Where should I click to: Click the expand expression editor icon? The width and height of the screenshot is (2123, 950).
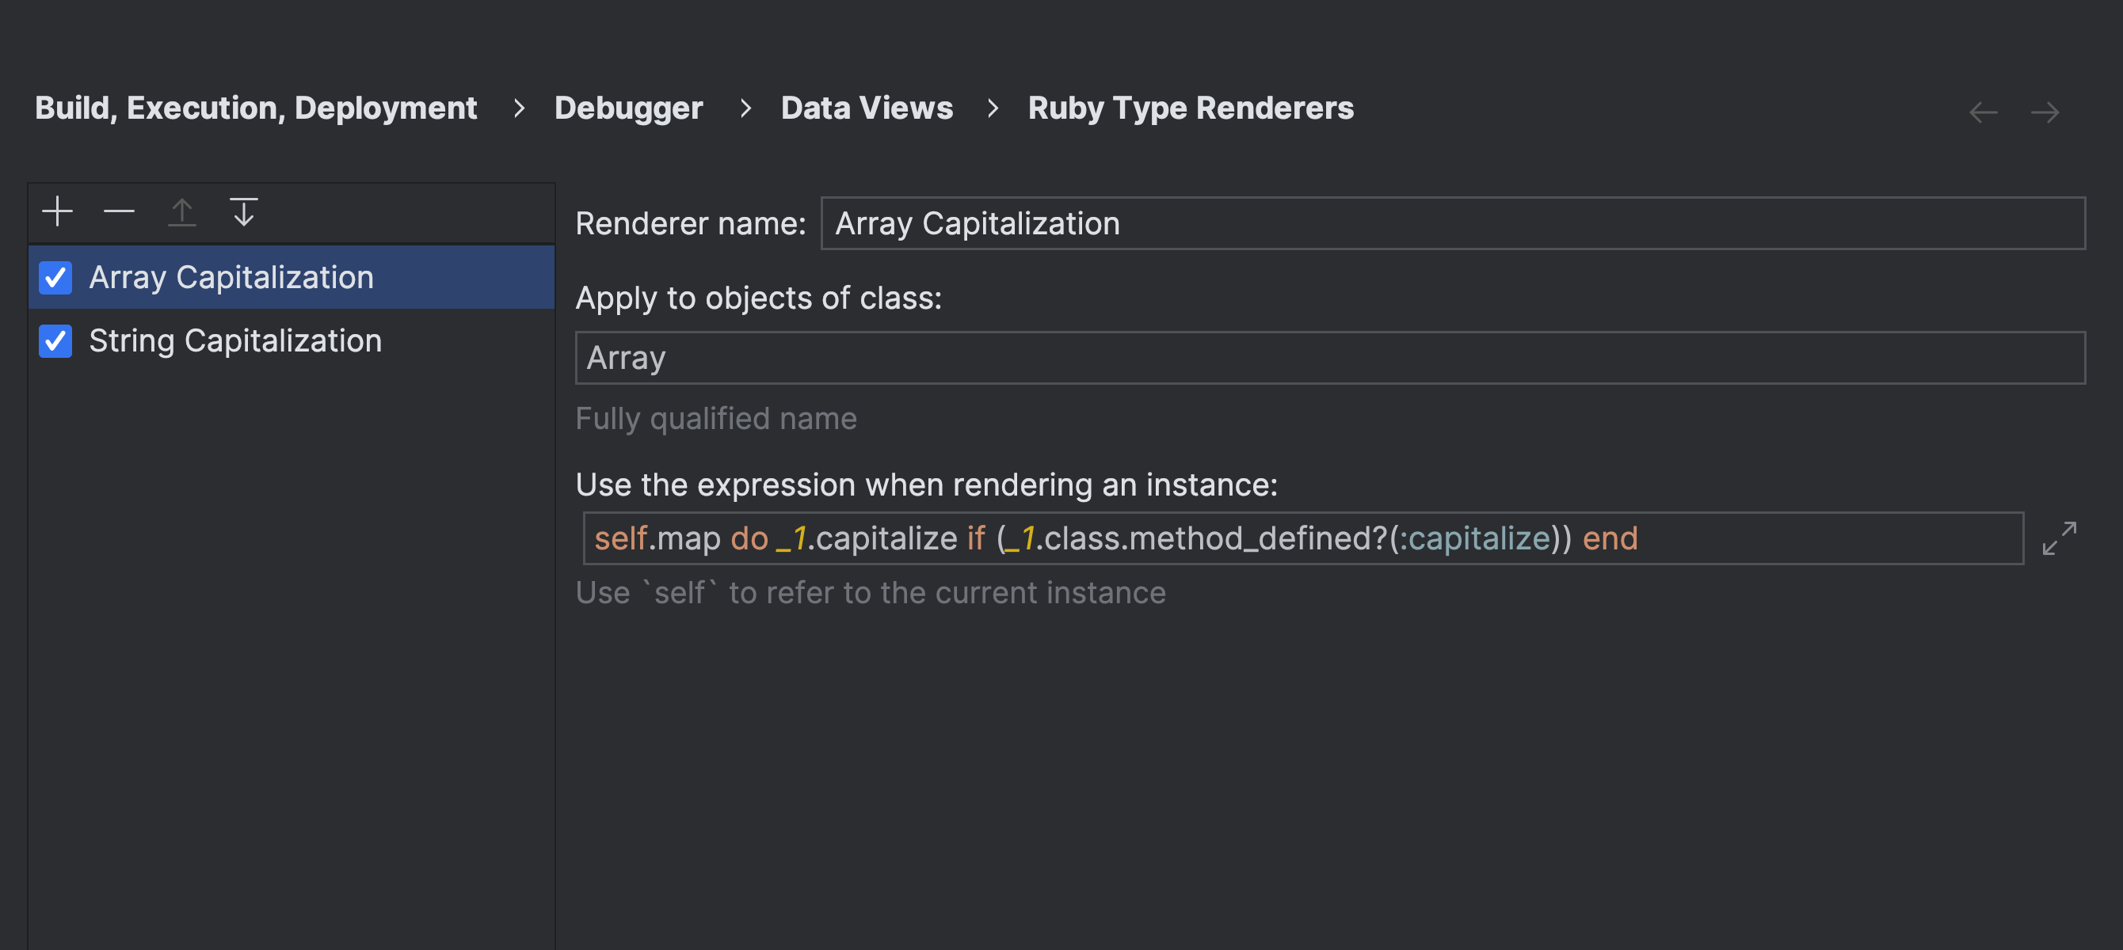click(2059, 538)
